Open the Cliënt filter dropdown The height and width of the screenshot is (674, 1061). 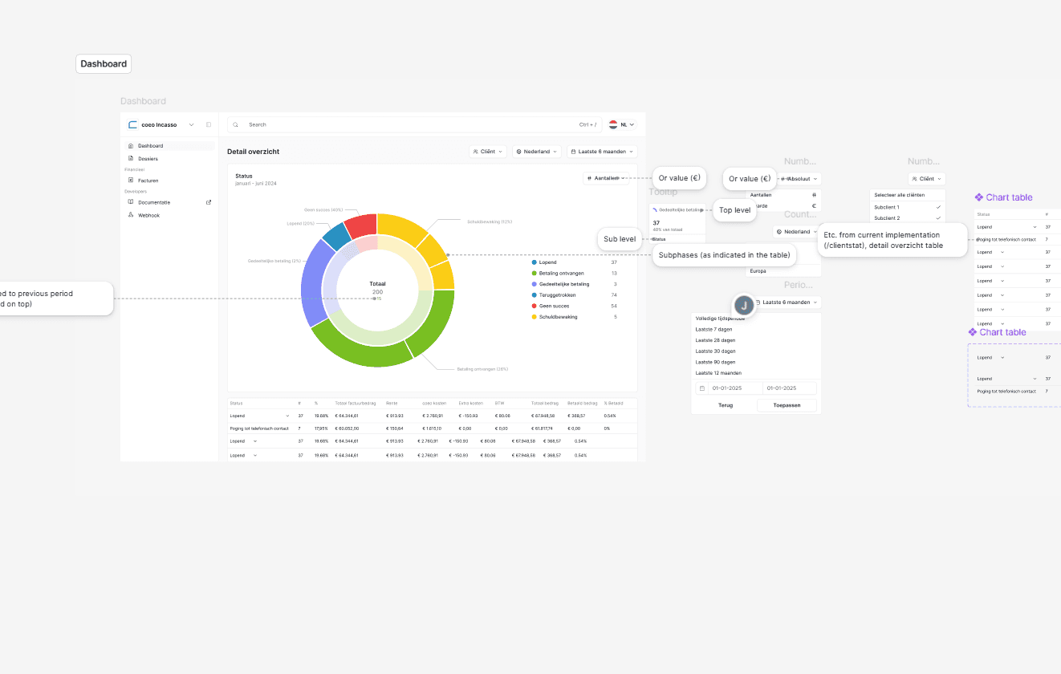click(x=488, y=151)
